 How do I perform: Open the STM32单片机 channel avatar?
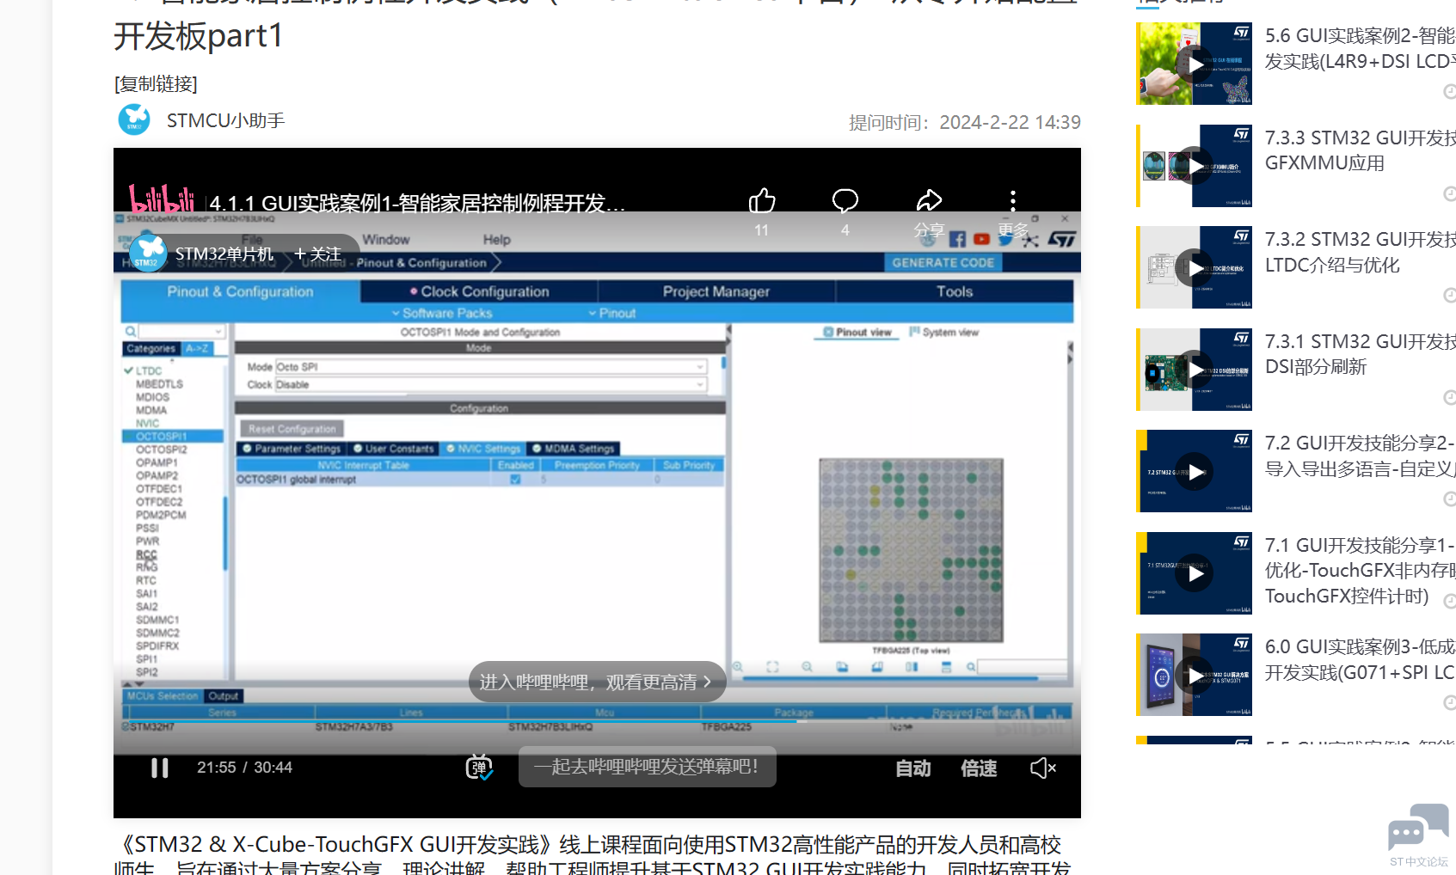click(x=147, y=254)
